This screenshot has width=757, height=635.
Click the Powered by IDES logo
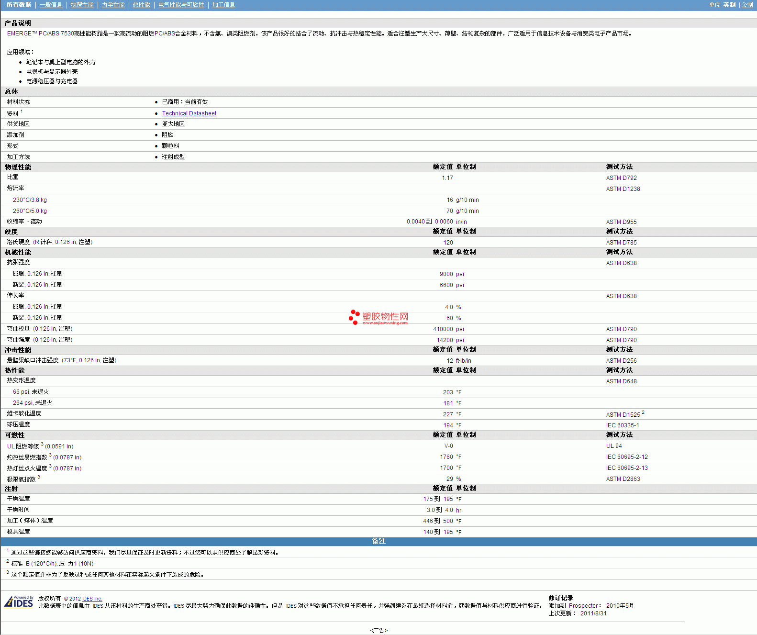19,602
